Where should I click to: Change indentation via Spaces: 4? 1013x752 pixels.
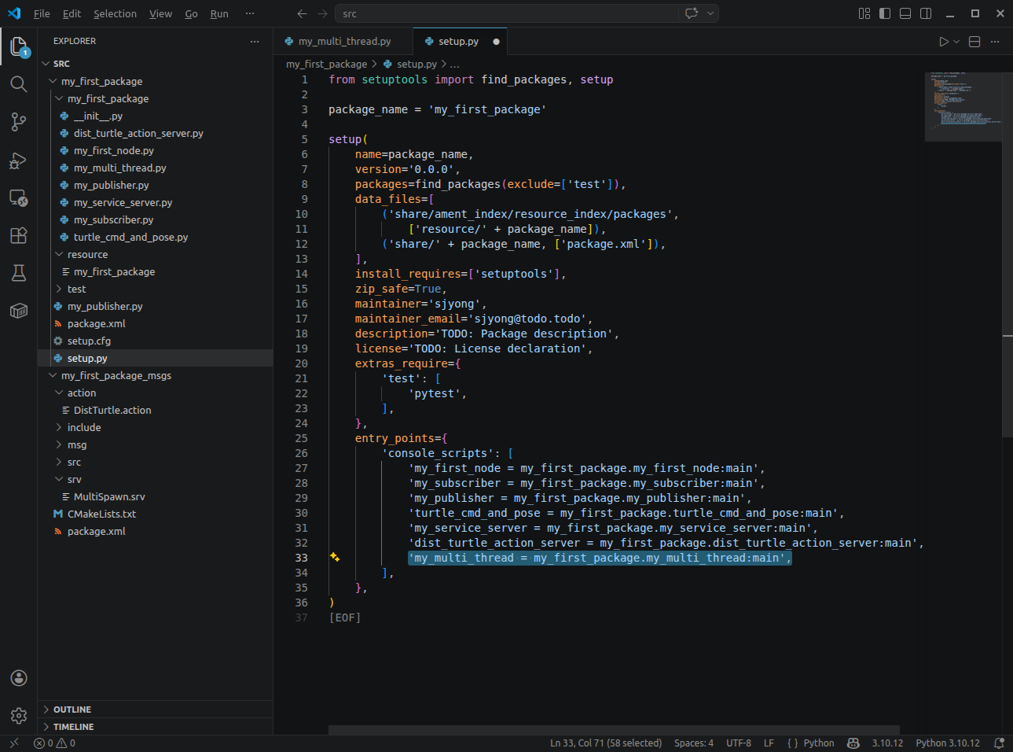point(694,743)
